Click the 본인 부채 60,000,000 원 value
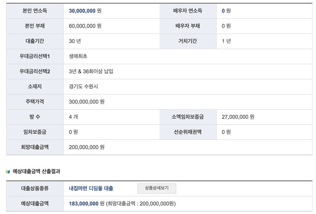316x214 pixels. coord(85,25)
